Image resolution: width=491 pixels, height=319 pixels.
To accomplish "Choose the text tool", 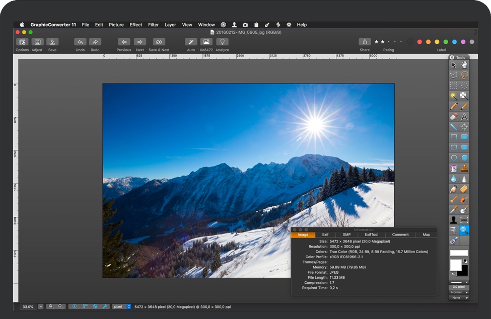I will pyautogui.click(x=464, y=116).
